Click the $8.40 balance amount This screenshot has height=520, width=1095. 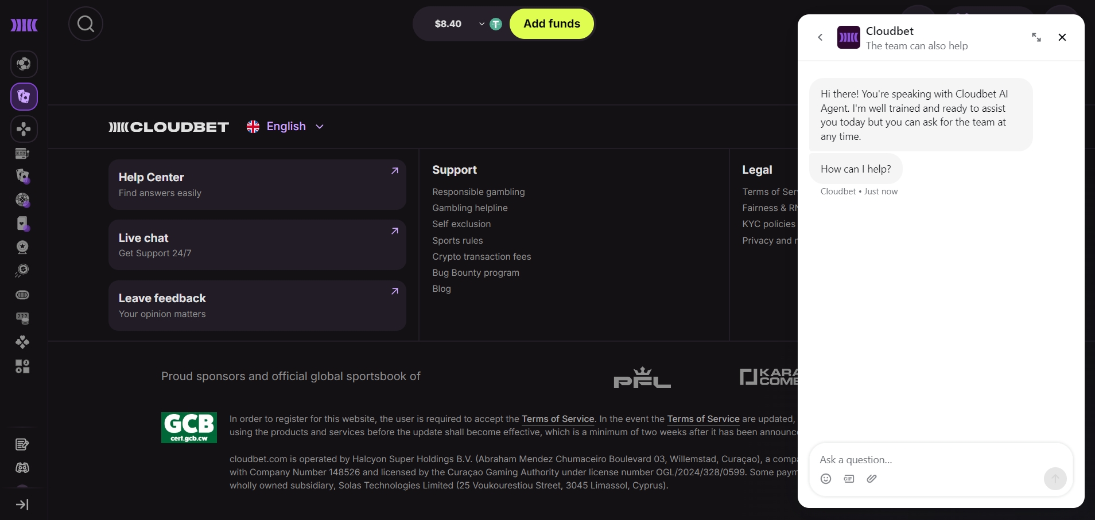448,24
